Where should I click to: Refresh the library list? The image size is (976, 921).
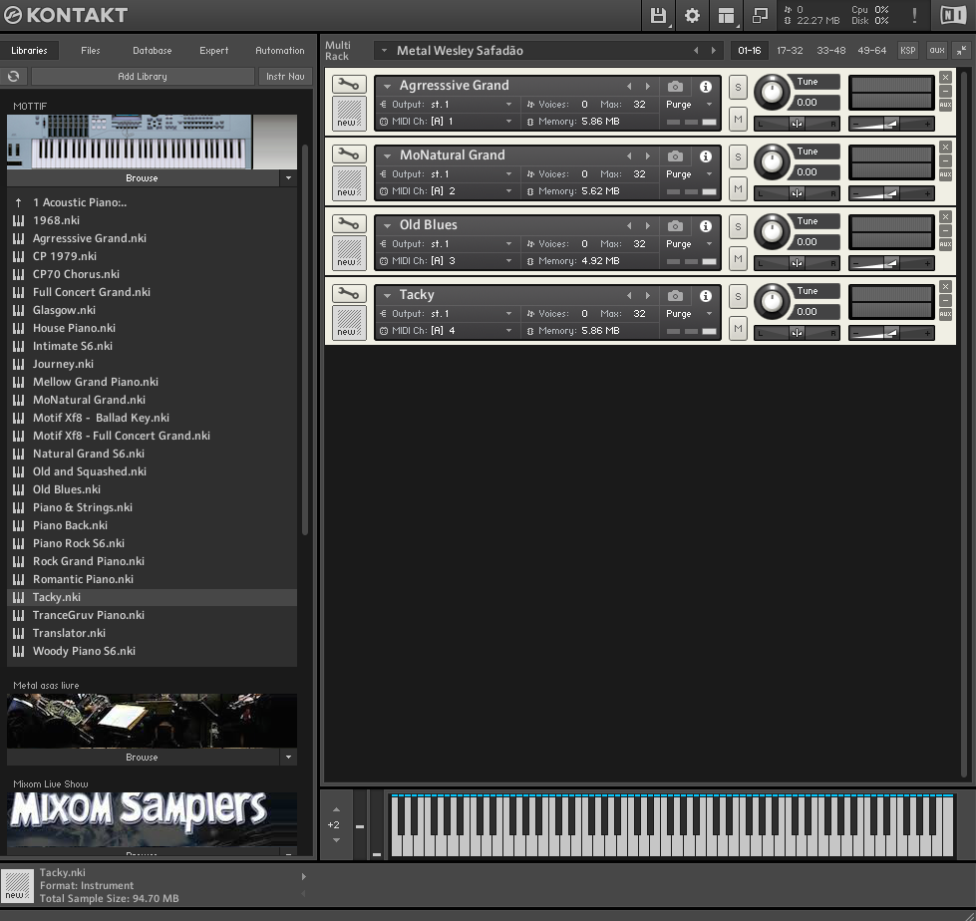point(14,76)
